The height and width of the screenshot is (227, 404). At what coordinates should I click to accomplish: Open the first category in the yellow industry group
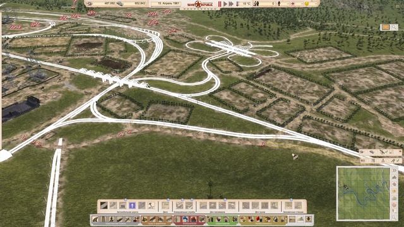[243, 219]
